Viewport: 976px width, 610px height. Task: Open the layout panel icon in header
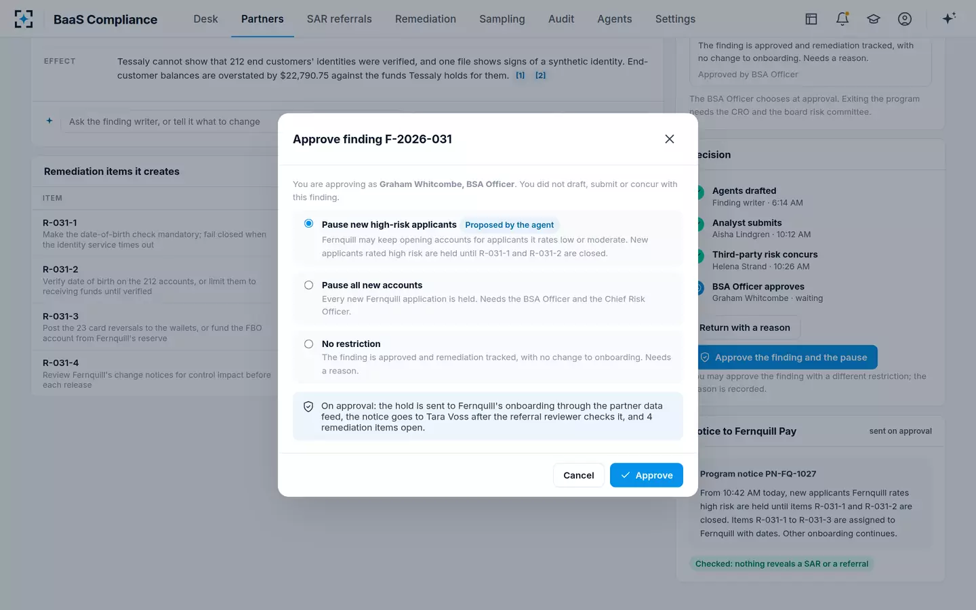pyautogui.click(x=811, y=19)
